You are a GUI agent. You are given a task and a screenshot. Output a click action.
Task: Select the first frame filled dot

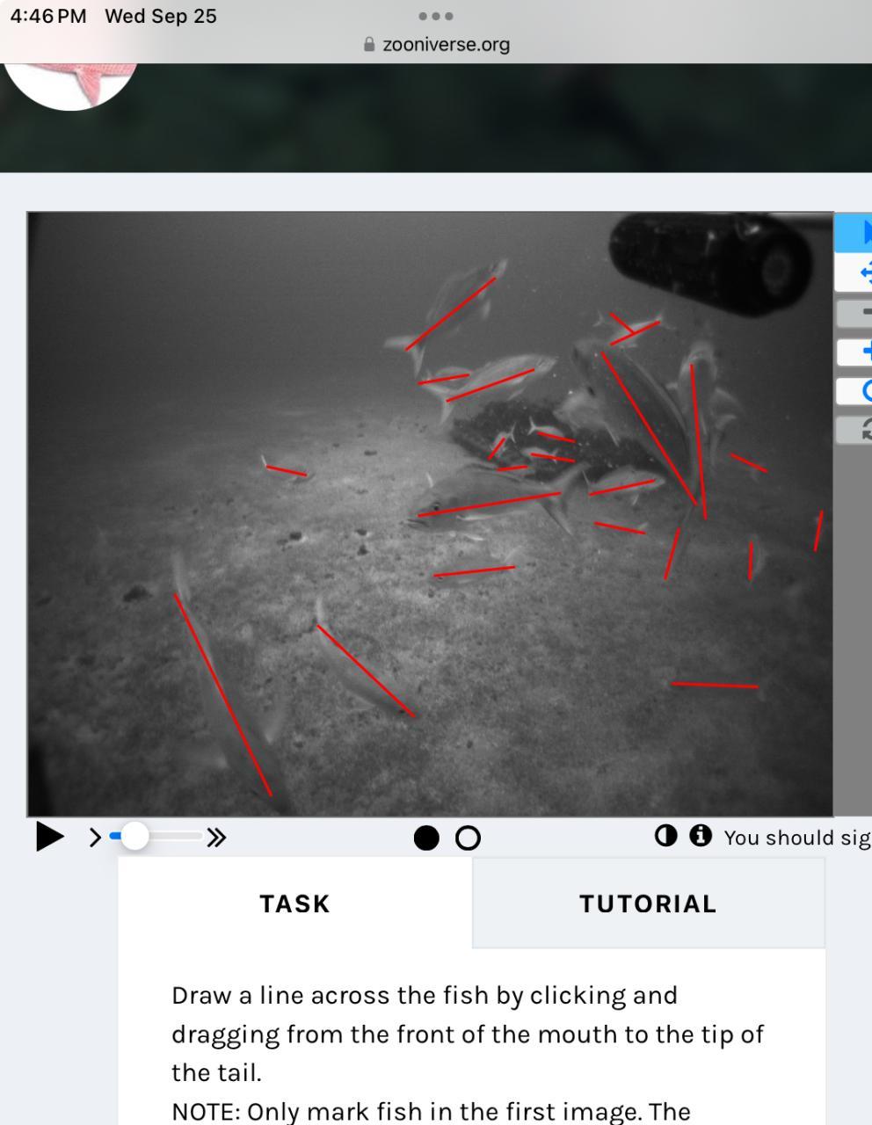426,838
